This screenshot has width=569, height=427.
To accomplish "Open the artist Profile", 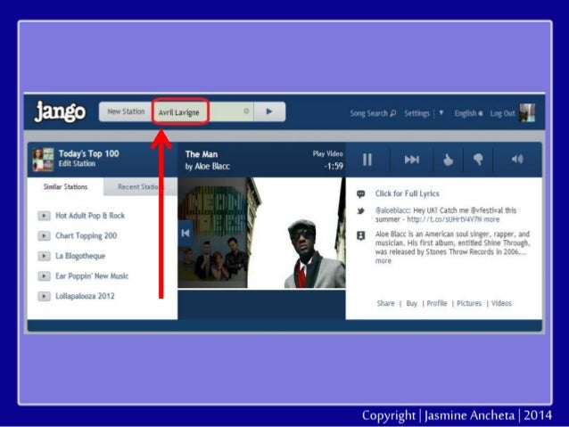I will pyautogui.click(x=436, y=303).
